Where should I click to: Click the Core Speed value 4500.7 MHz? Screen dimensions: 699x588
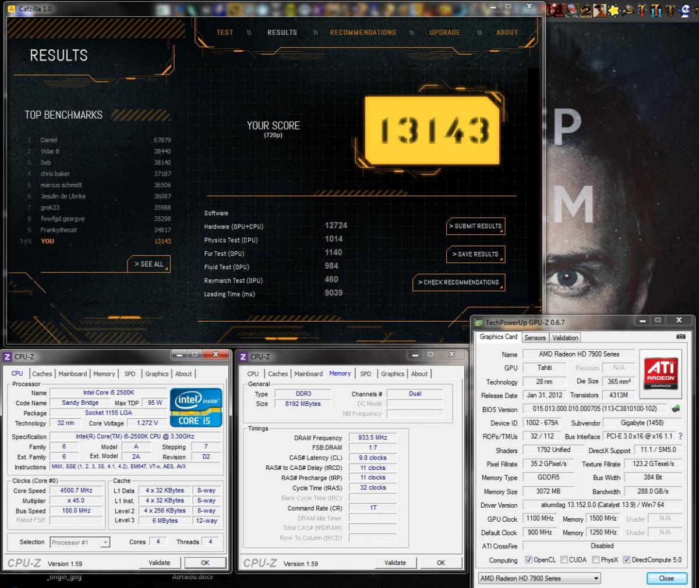pos(76,490)
